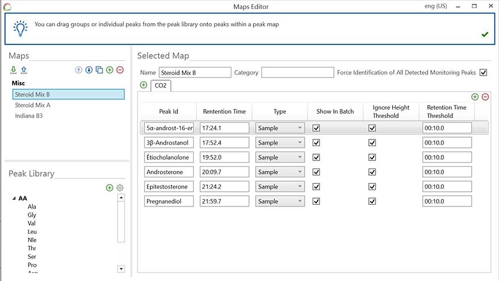The width and height of the screenshot is (499, 281).
Task: Click the Category input field
Action: (297, 73)
